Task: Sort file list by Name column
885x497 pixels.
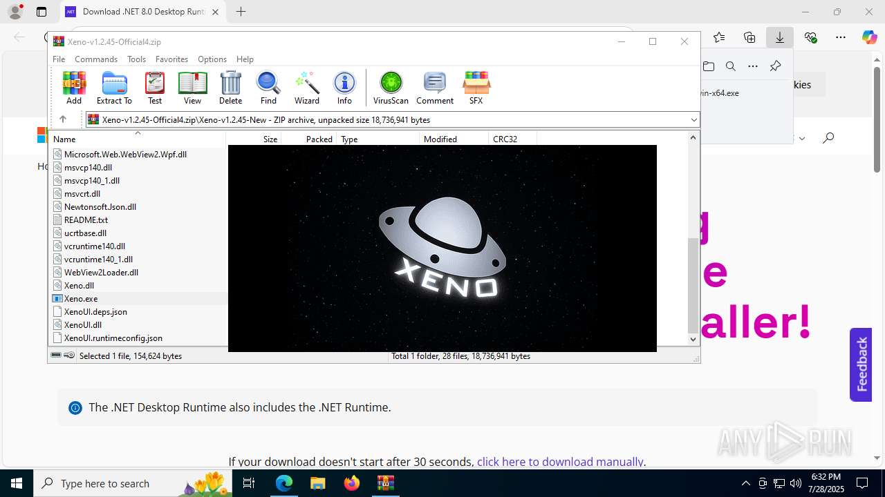Action: [138, 139]
